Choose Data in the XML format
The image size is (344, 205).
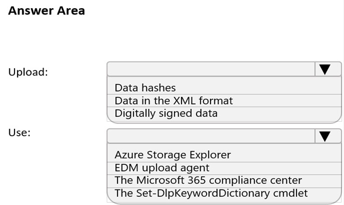click(x=174, y=101)
